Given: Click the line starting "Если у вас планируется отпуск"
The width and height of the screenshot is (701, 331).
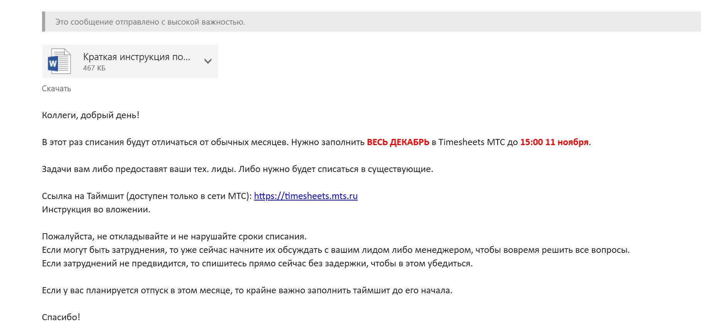Looking at the screenshot, I should (247, 290).
